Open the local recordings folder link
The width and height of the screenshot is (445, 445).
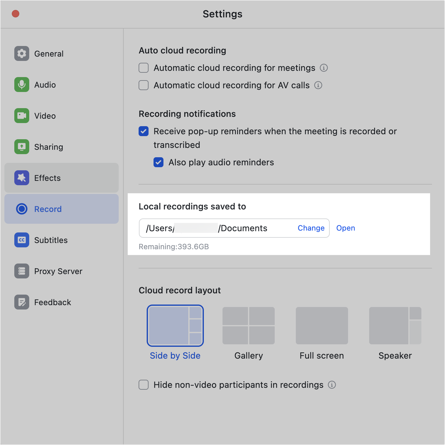(x=346, y=228)
